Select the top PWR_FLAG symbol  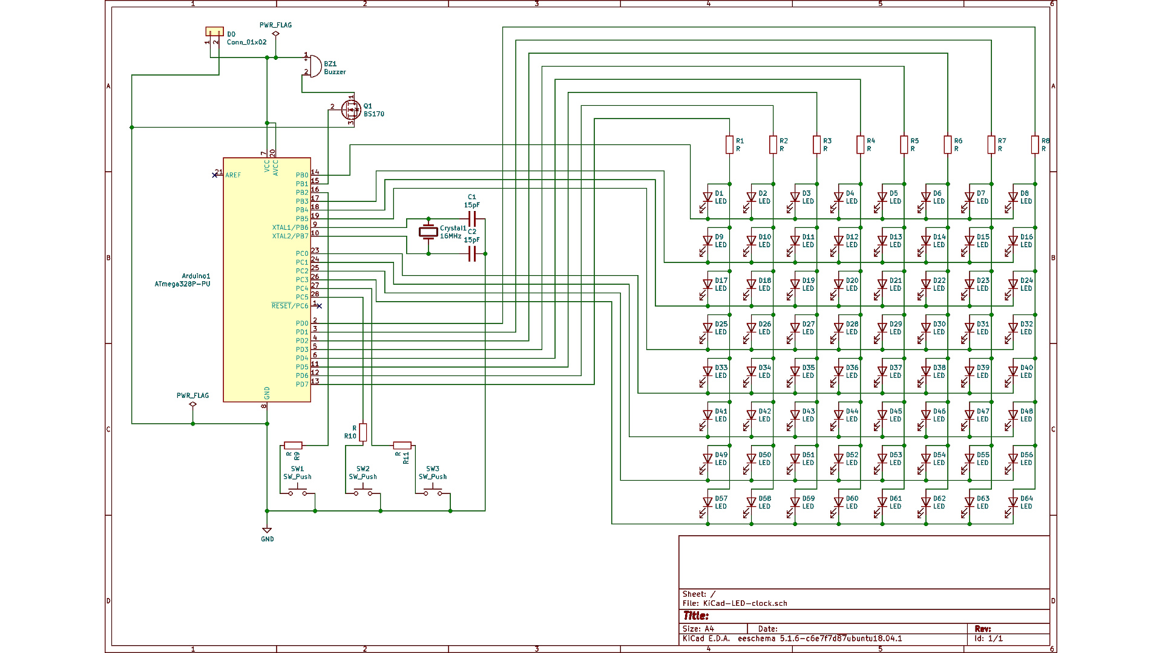[276, 33]
